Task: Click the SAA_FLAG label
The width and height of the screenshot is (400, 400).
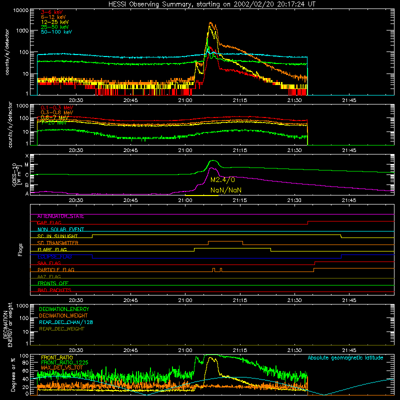Action: point(49,263)
